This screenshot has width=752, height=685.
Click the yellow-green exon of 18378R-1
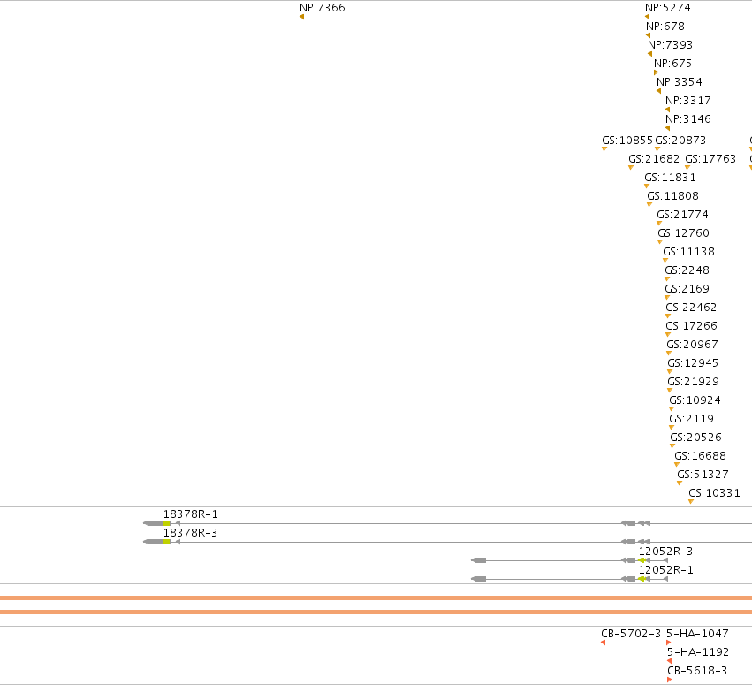[x=166, y=523]
